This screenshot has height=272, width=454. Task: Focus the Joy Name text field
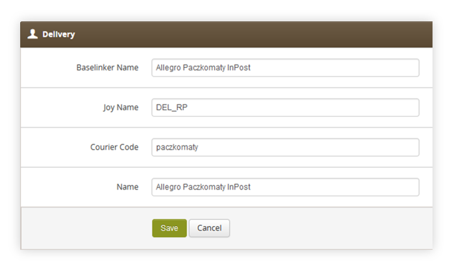click(285, 108)
